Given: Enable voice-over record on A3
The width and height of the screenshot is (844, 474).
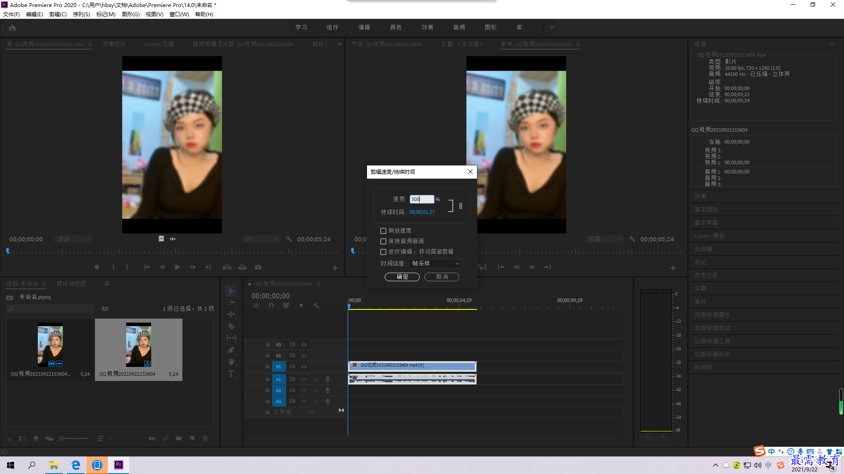Looking at the screenshot, I should [327, 401].
